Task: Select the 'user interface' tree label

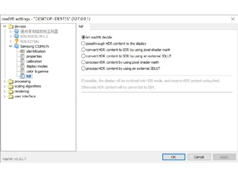Action: [x=25, y=96]
